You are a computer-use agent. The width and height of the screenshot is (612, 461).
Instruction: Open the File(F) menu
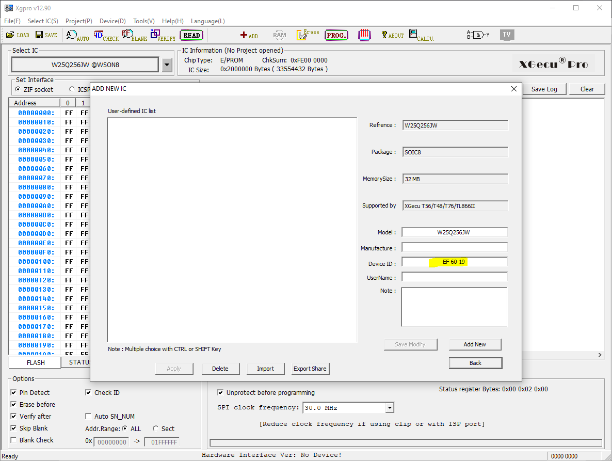pyautogui.click(x=12, y=21)
